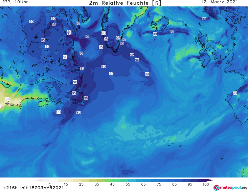The width and height of the screenshot is (248, 191).
Task: Click the legend value 25
Action: click(x=81, y=184)
